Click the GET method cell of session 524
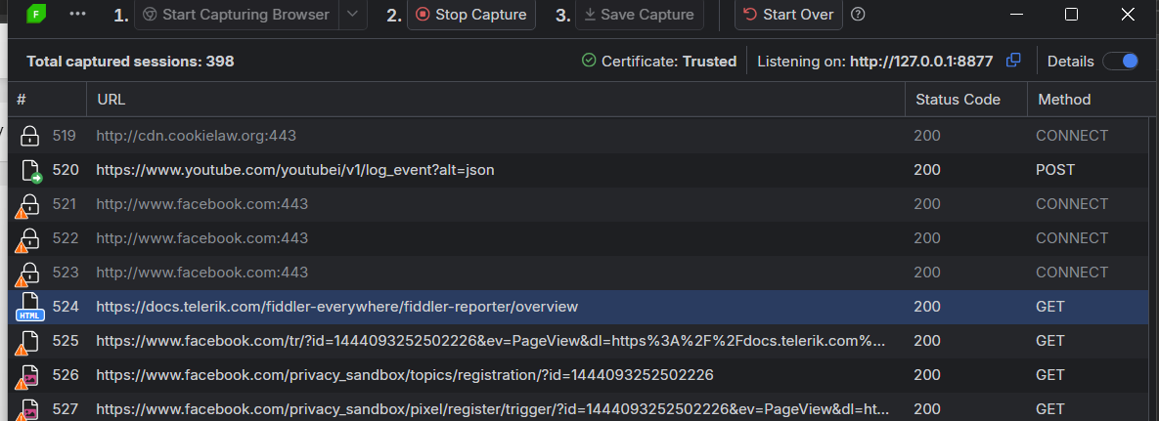 point(1049,307)
